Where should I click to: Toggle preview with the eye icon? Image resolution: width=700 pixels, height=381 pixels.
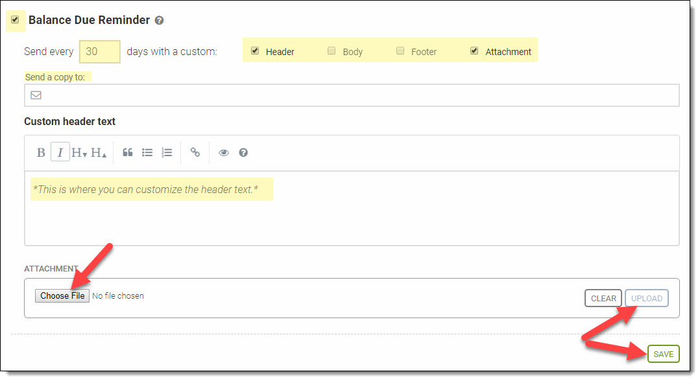(x=224, y=153)
